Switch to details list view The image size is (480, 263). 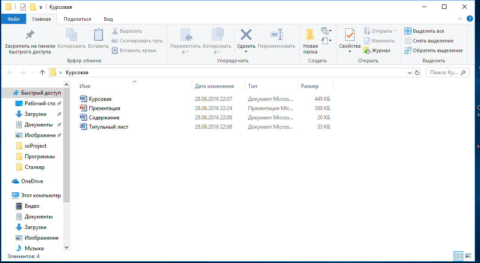(x=458, y=256)
